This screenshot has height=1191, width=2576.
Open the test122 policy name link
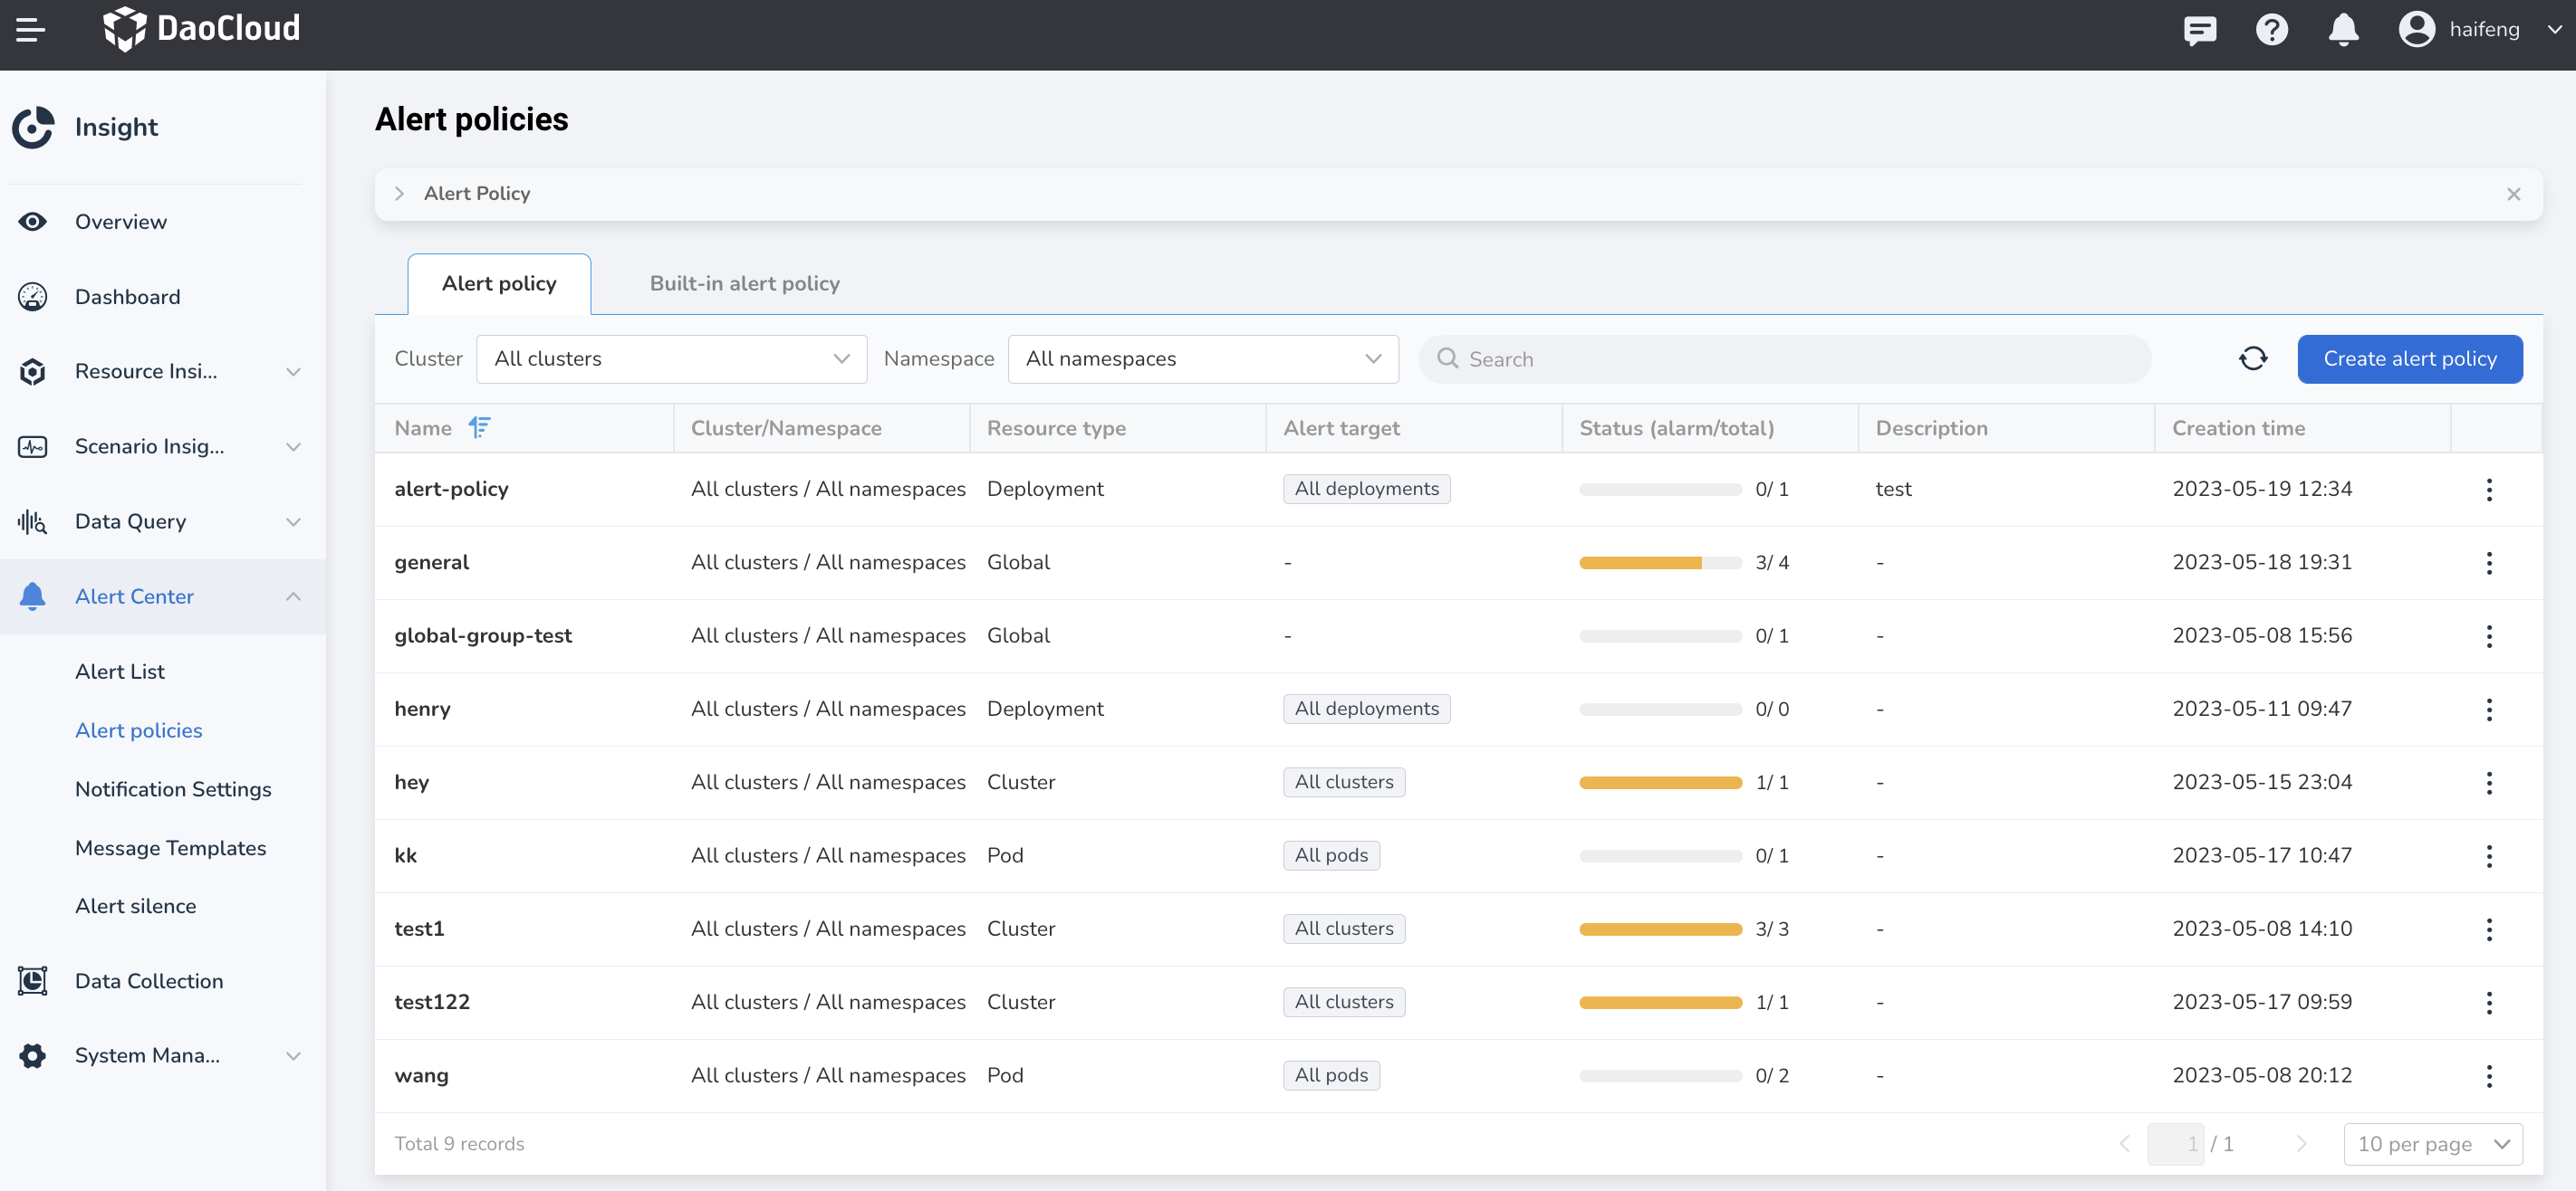432,1002
